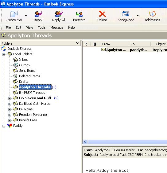Close the Folders pane
This screenshot has height=173, width=167.
pyautogui.click(x=77, y=43)
